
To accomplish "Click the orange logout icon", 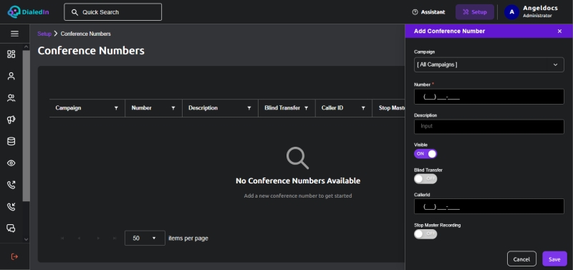I will (14, 256).
